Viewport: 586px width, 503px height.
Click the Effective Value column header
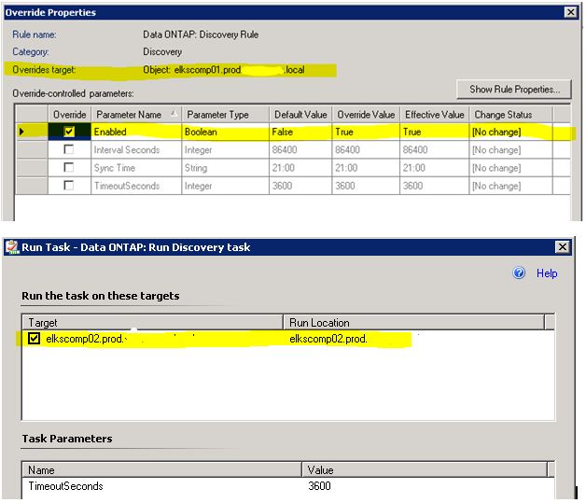pos(433,115)
